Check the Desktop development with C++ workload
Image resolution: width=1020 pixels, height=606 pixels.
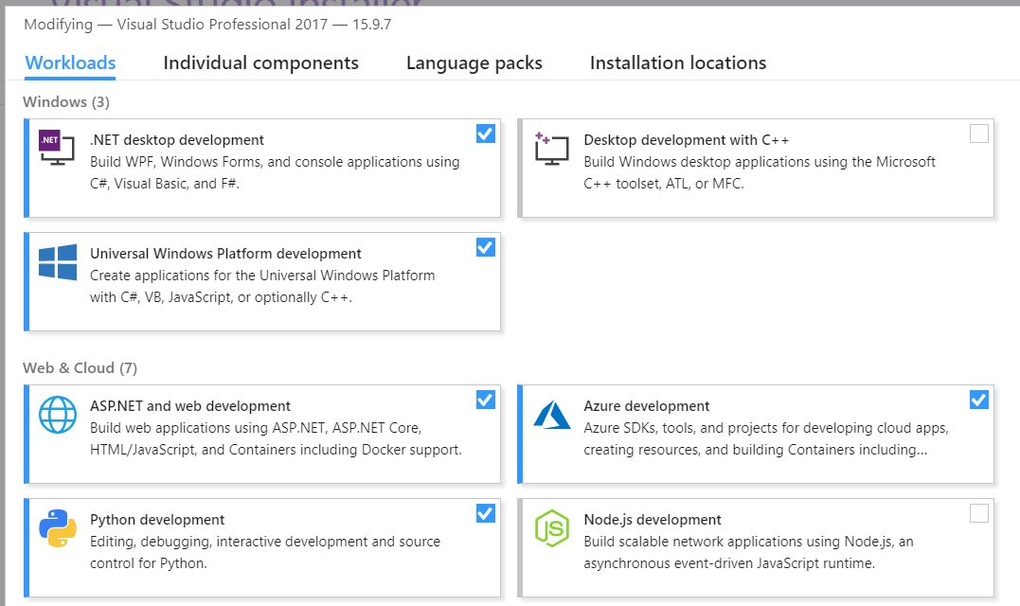(979, 134)
